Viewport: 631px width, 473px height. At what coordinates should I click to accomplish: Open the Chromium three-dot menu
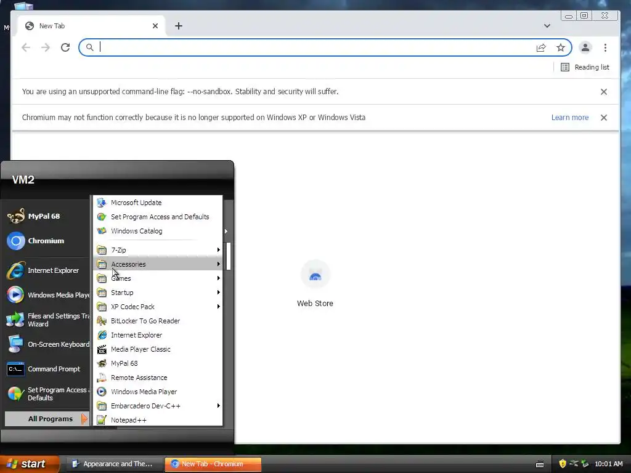[605, 47]
